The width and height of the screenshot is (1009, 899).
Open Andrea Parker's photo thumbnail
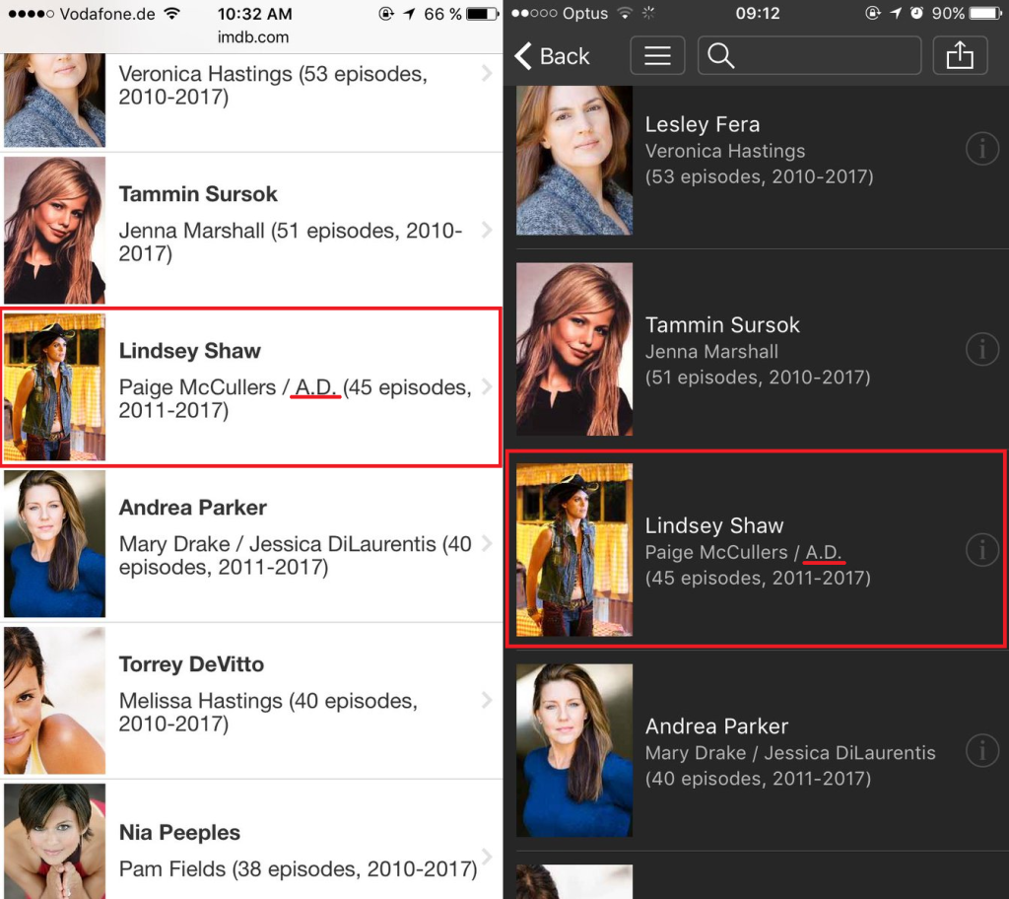click(573, 749)
